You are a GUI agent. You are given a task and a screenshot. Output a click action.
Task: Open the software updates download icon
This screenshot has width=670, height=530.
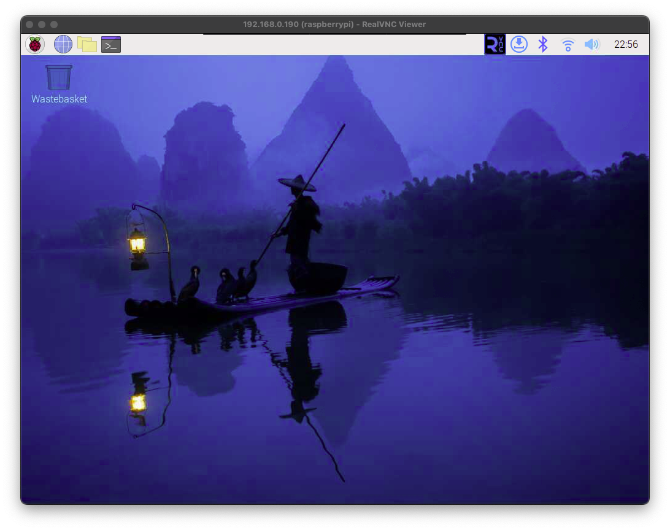[519, 44]
